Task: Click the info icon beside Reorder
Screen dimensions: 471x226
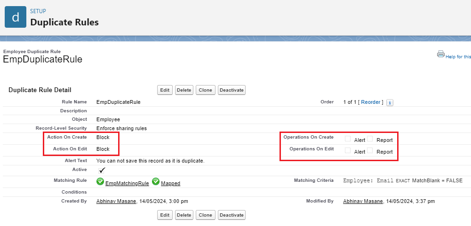Action: tap(390, 102)
